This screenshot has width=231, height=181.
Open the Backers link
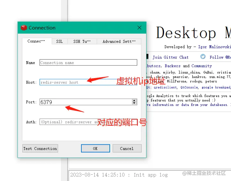pos(173,66)
